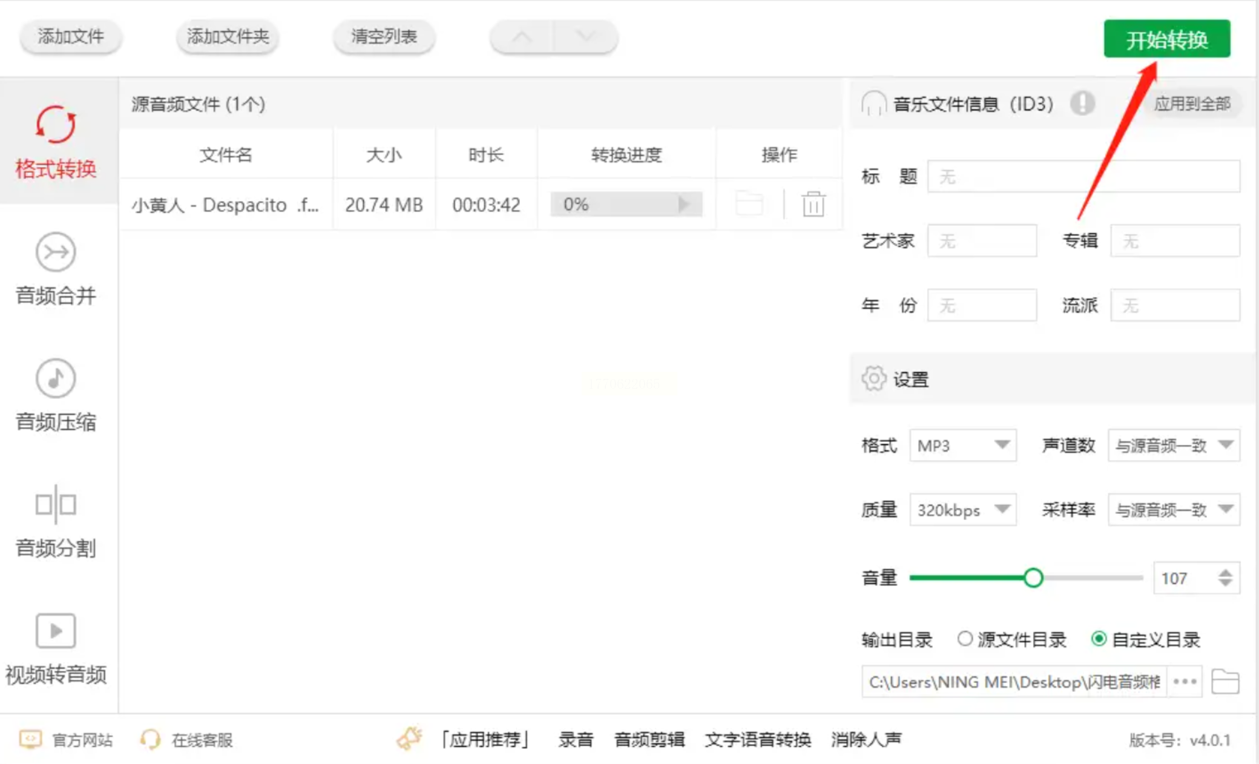Open the 音频分割 split tool icon
1259x764 pixels.
pyautogui.click(x=56, y=504)
